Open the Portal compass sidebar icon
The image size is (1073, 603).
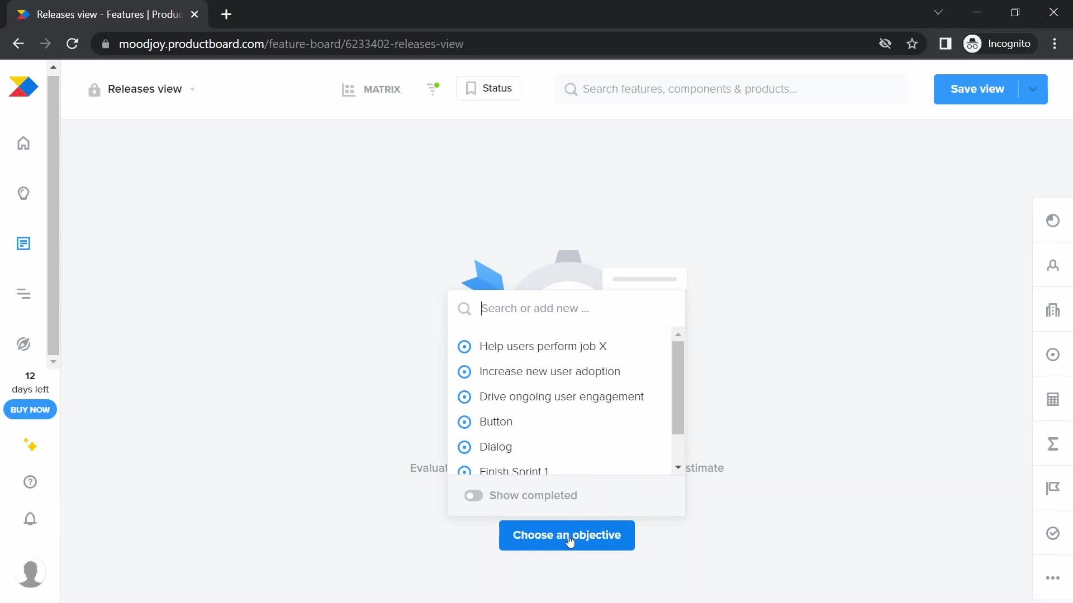pos(23,344)
